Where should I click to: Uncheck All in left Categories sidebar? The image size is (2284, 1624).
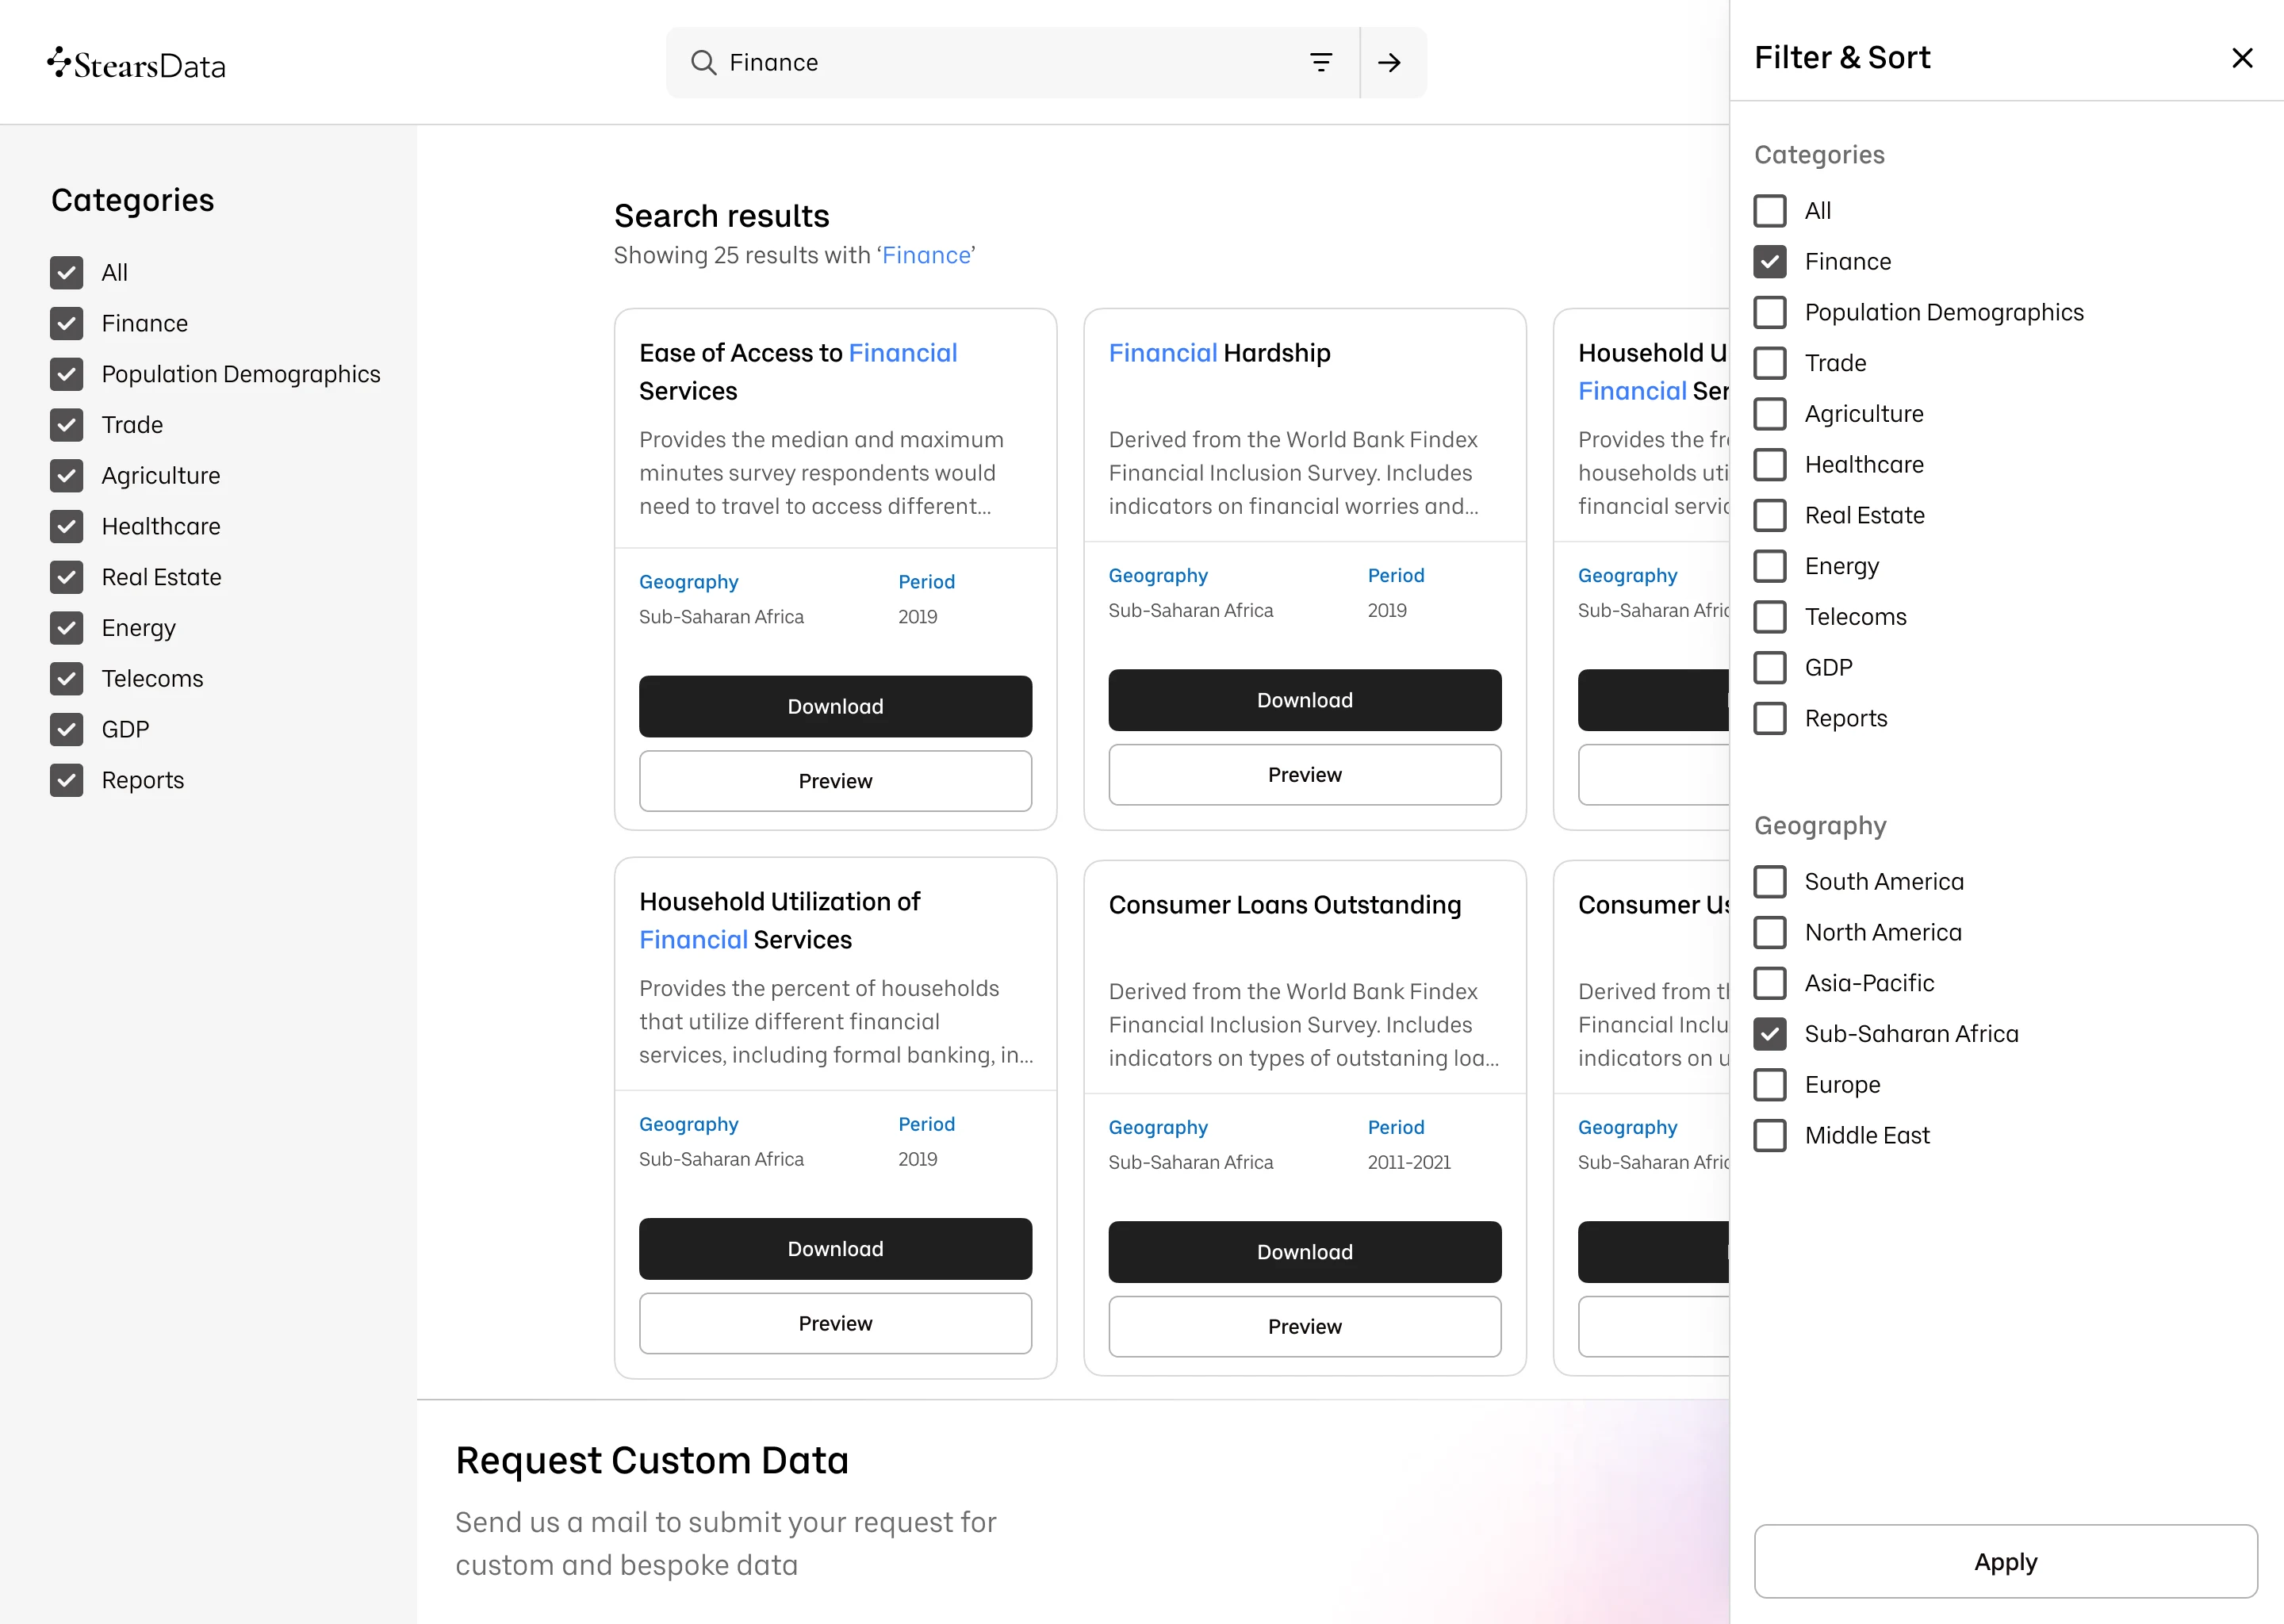pos(67,273)
